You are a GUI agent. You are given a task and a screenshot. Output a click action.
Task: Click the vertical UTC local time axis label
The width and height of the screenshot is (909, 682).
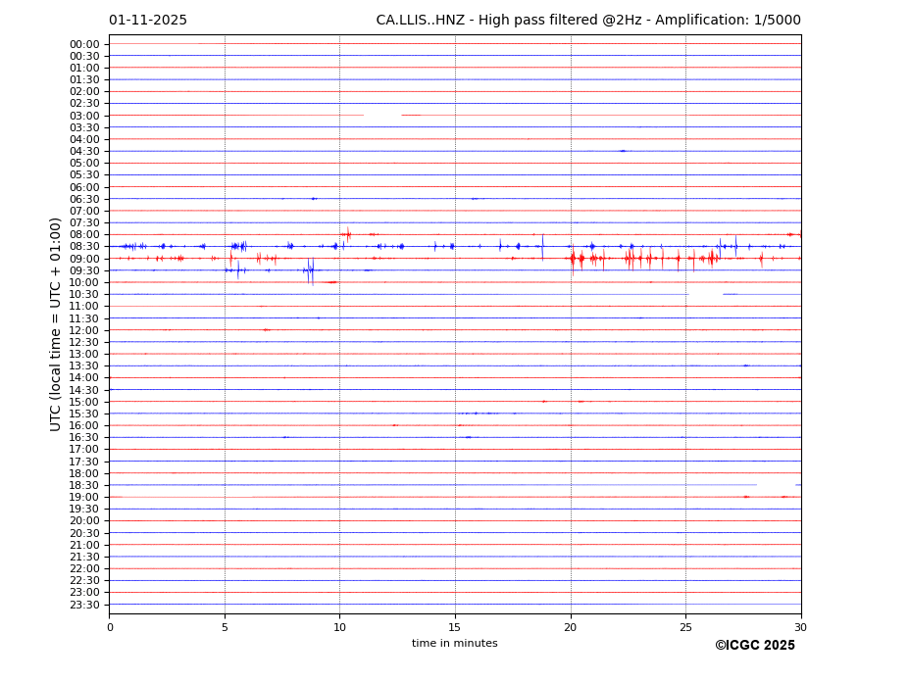point(56,324)
